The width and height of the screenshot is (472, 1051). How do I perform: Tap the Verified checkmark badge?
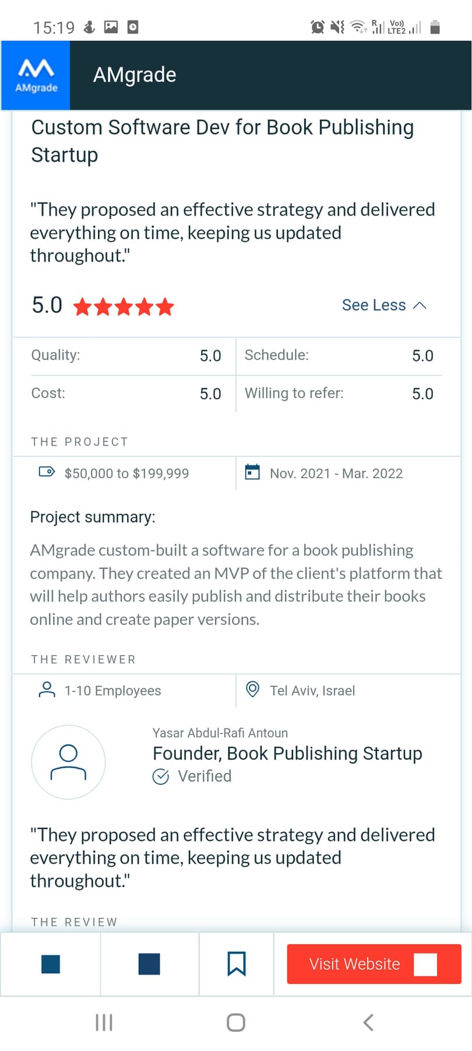click(160, 777)
